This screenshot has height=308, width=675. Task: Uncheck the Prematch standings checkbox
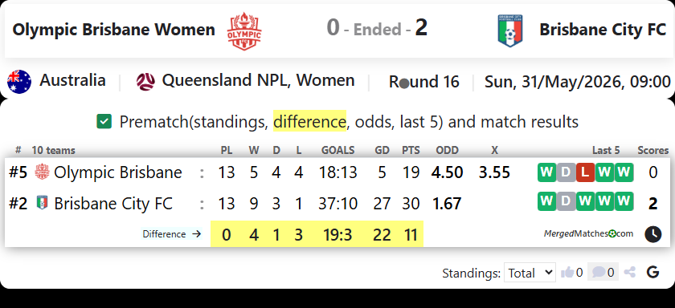point(104,122)
